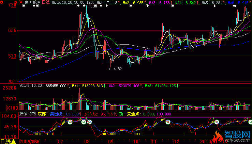The width and height of the screenshot is (252, 144).
Task: Click the MA(5,10,20,30,60,120) indicator label
Action: [x=73, y=3]
